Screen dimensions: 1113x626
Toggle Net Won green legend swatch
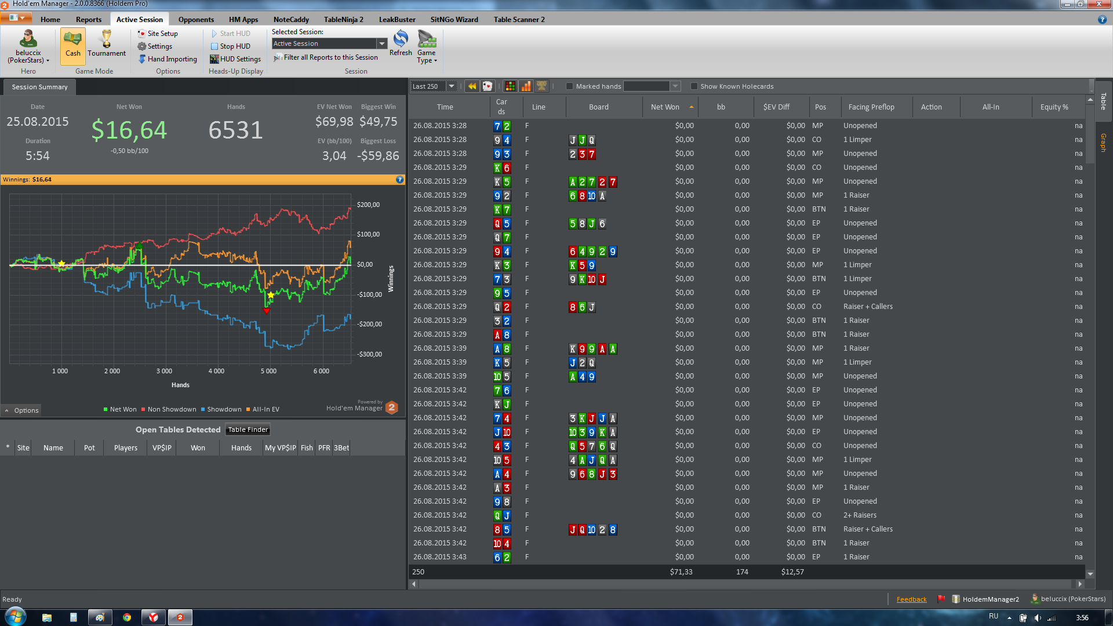(x=106, y=410)
